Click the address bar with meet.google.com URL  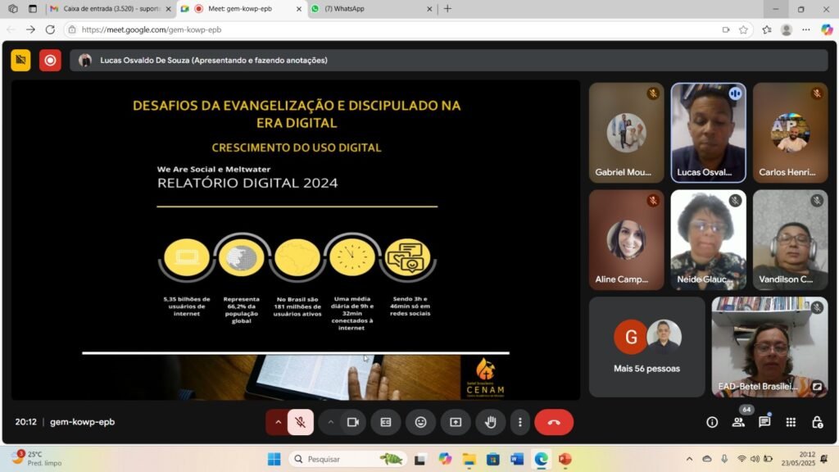click(x=406, y=30)
